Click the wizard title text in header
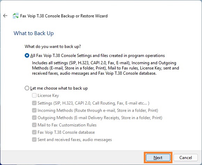 click(x=64, y=16)
